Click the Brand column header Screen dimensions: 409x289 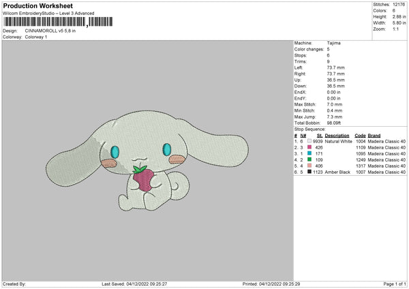tap(376, 135)
